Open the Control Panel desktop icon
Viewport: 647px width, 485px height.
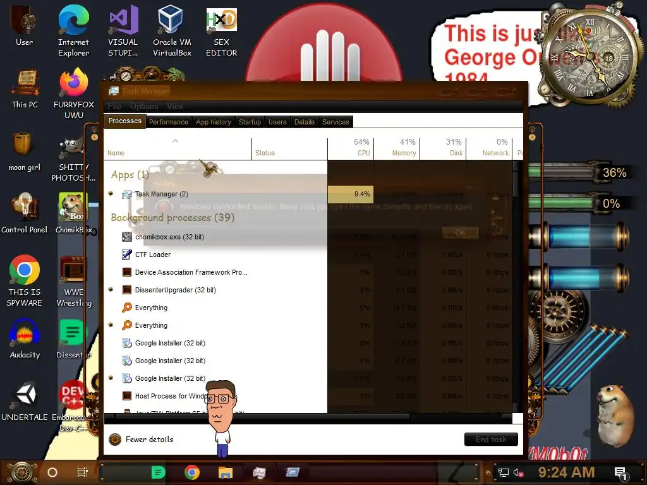point(25,213)
